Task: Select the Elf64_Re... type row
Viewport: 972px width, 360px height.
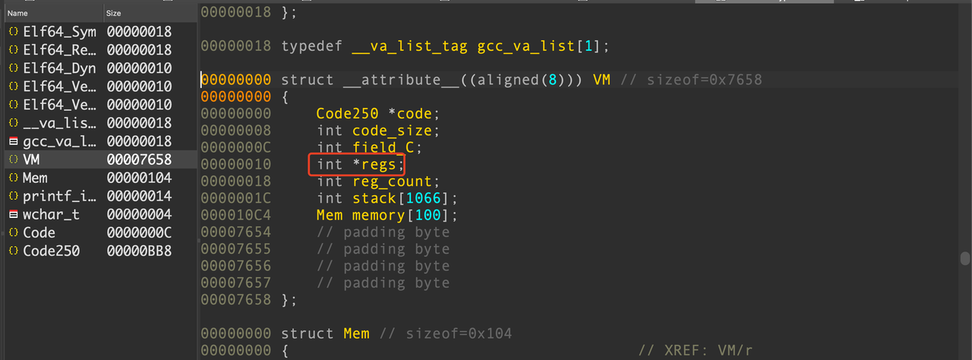Action: (98, 50)
